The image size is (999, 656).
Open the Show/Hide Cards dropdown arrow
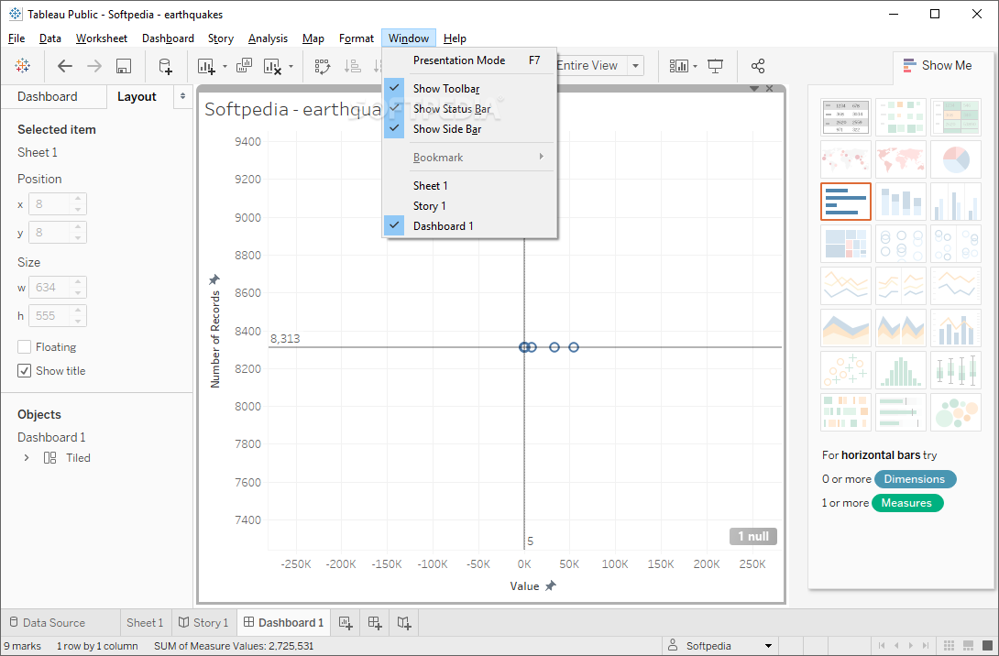(x=695, y=66)
